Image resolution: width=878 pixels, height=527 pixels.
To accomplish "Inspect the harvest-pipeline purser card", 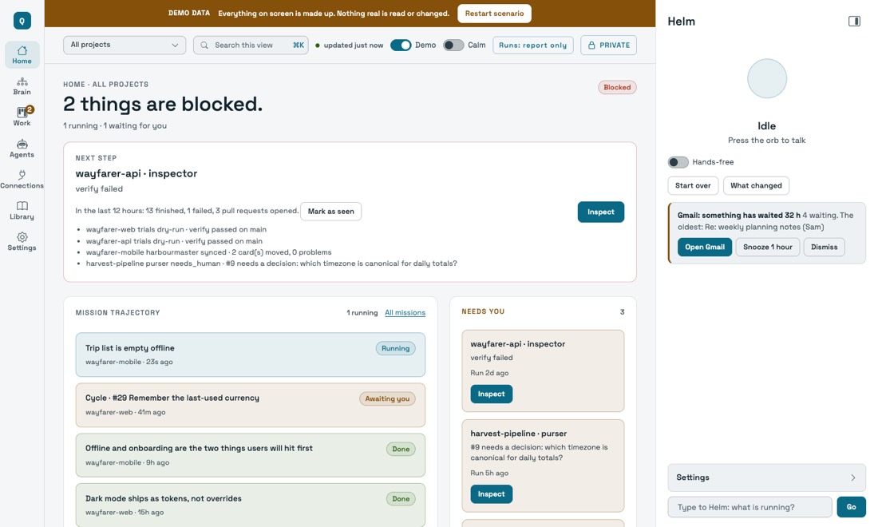I will 491,494.
